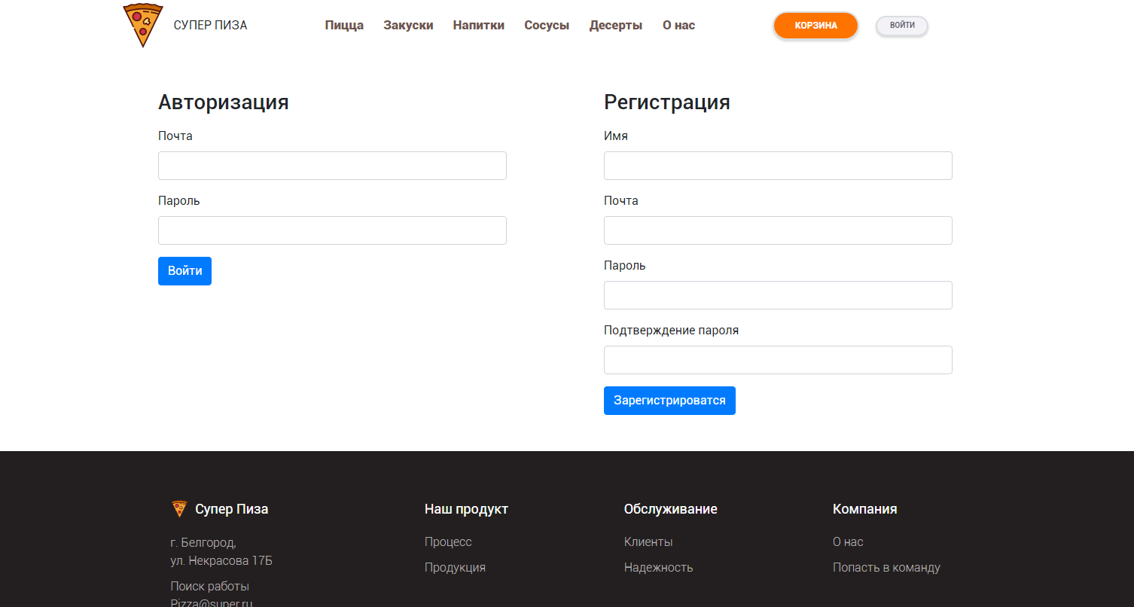Select the Сосусы menu item

[x=547, y=25]
